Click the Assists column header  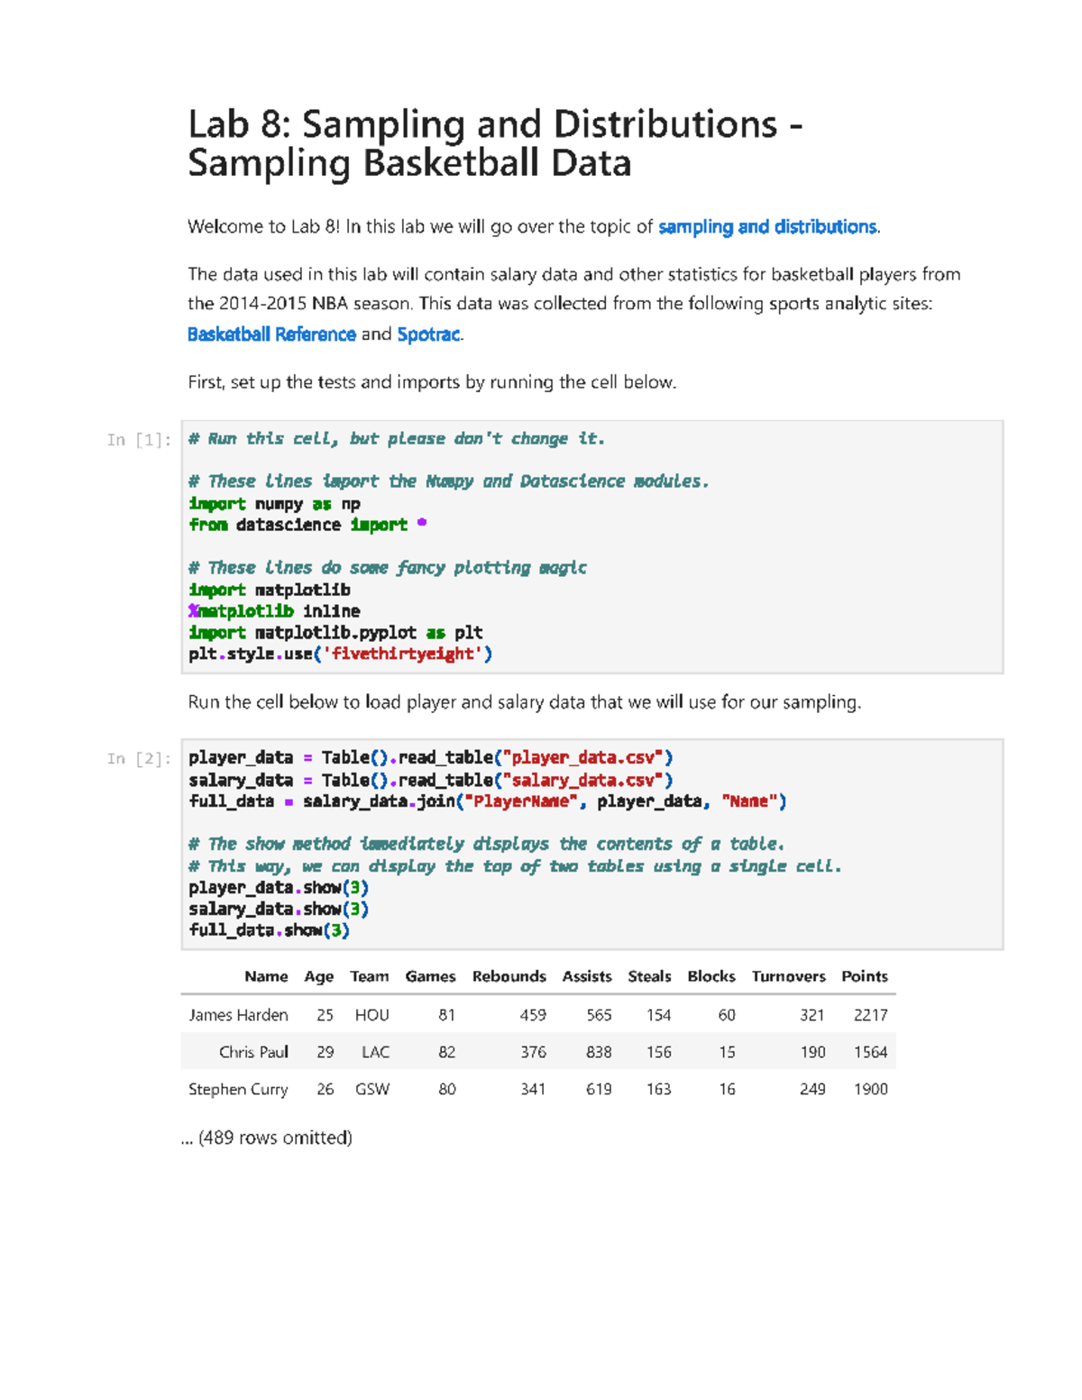click(587, 976)
